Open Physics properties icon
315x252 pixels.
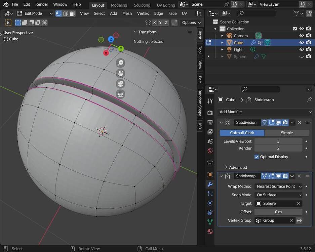click(210, 203)
